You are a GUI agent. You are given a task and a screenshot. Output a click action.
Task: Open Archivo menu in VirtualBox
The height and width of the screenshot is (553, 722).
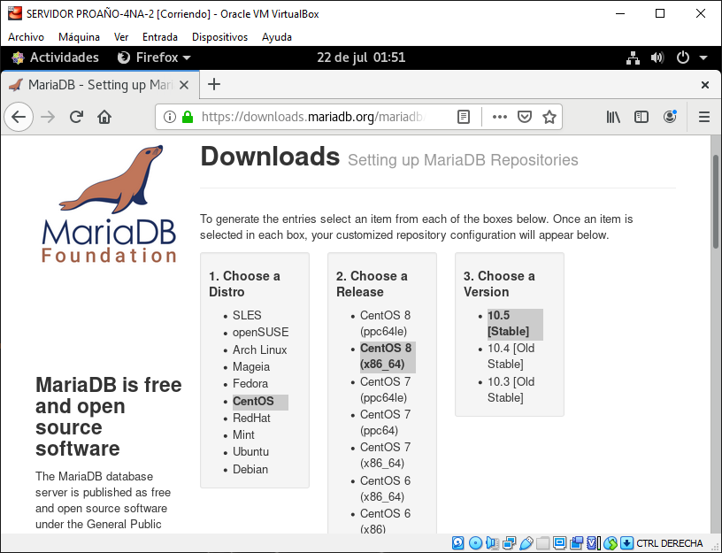pos(27,37)
